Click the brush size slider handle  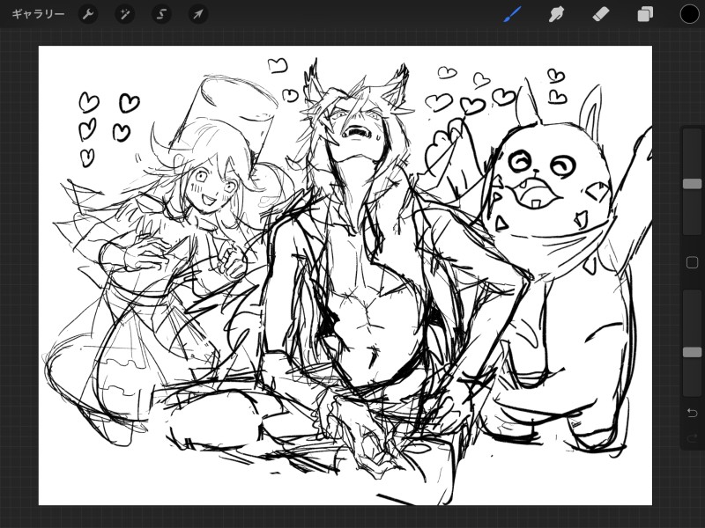click(692, 184)
